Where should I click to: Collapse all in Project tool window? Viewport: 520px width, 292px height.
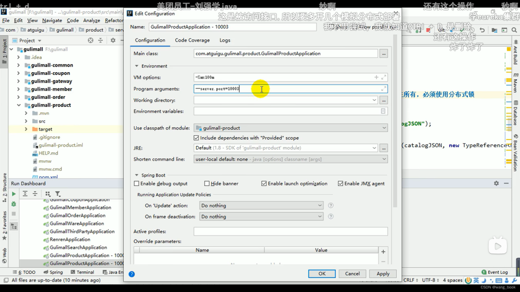[100, 41]
